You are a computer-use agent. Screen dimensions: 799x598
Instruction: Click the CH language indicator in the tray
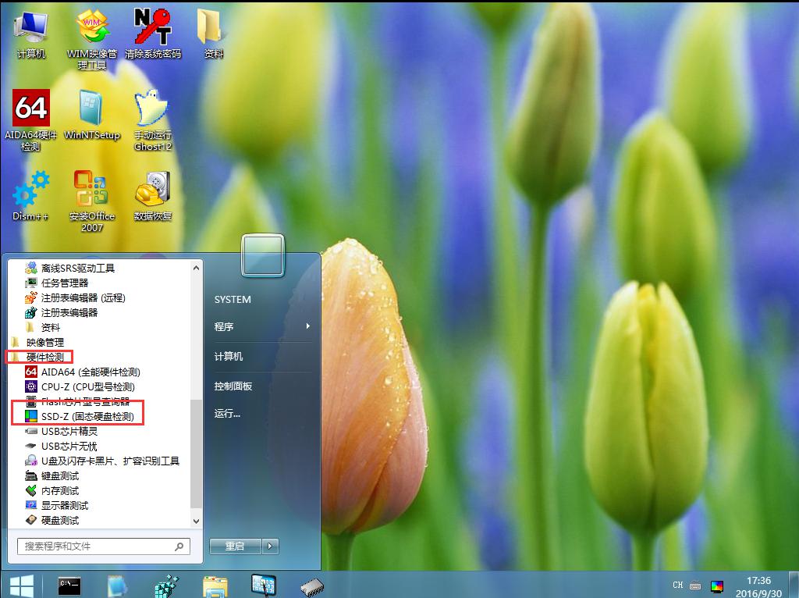pyautogui.click(x=678, y=586)
